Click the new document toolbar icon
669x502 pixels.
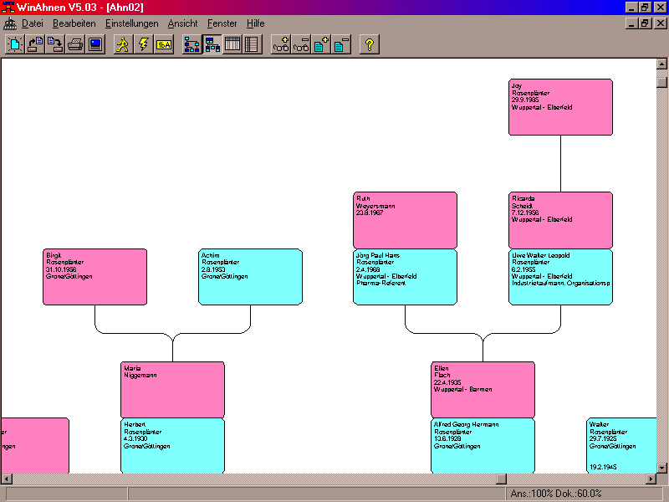[x=14, y=44]
